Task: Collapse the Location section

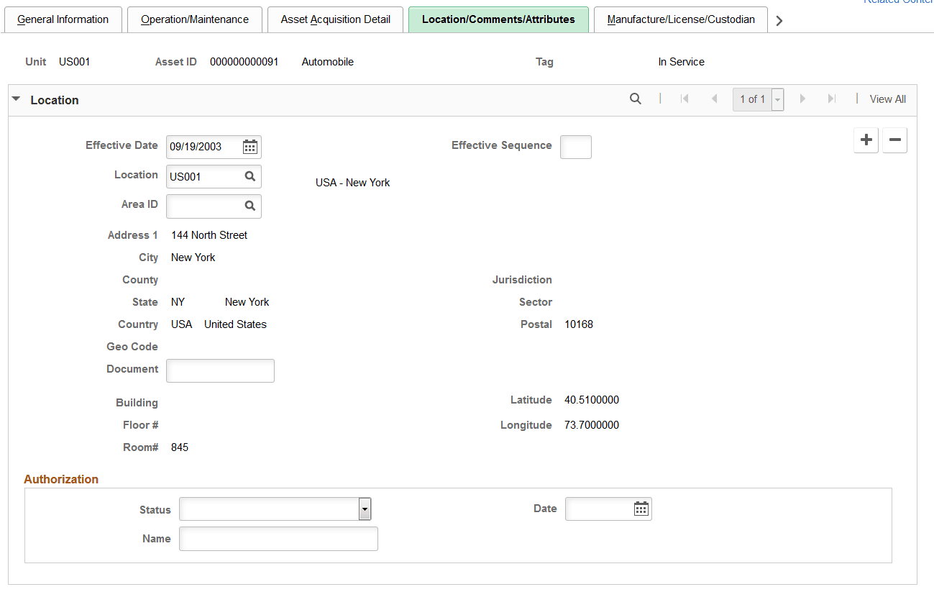Action: pos(16,99)
